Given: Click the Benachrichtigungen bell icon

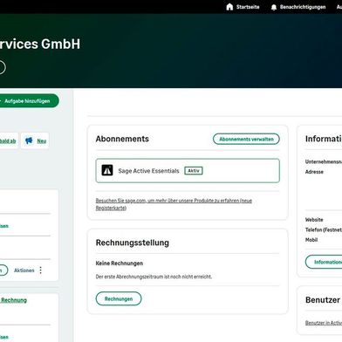Looking at the screenshot, I should (274, 7).
